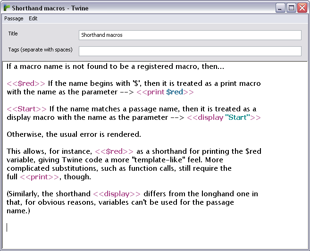Viewport: 310px width, 251px height.
Task: Open the Edit menu
Action: 33,18
